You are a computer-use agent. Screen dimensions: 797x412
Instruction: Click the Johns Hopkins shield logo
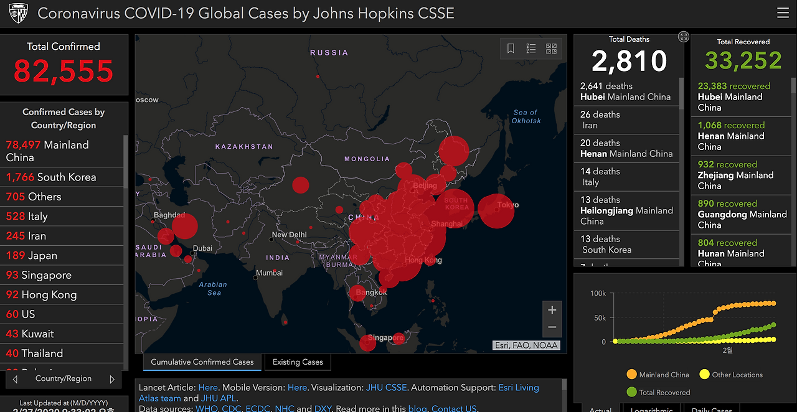click(x=18, y=13)
